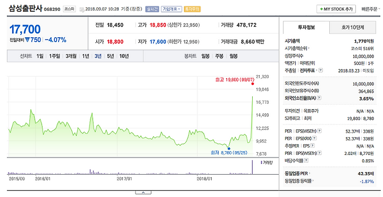Show the 월봉 candlestick chart
Image resolution: width=383 pixels, height=197 pixels.
click(x=234, y=56)
